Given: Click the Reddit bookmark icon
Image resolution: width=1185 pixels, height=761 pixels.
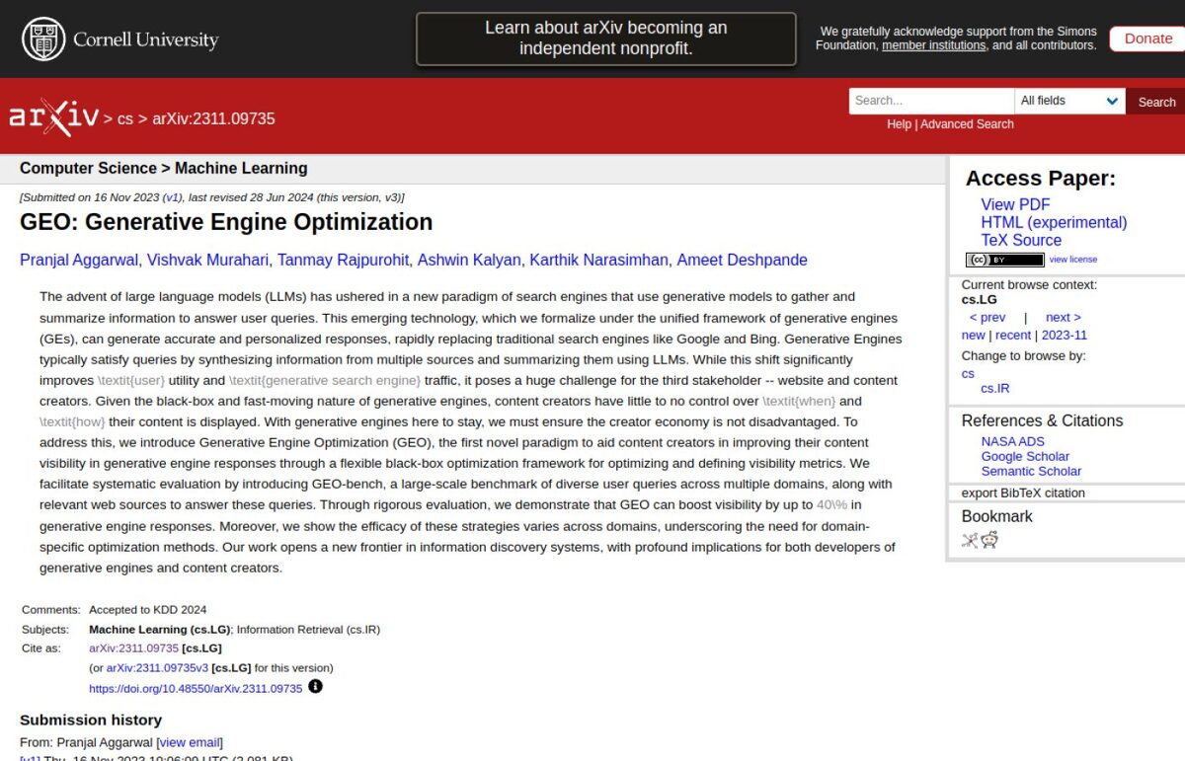Looking at the screenshot, I should pyautogui.click(x=989, y=540).
